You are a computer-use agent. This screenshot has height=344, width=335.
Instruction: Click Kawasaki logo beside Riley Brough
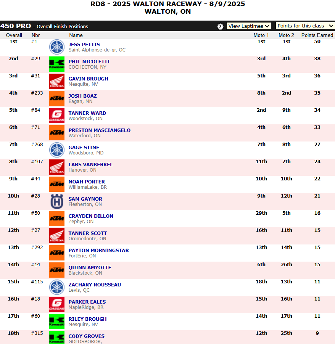[x=57, y=321]
